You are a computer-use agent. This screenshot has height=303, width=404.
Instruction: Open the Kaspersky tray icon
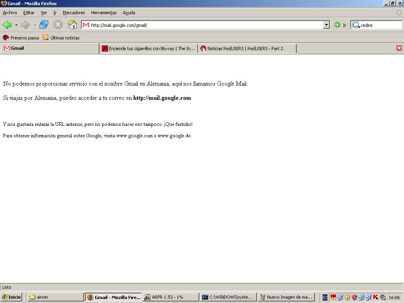(376, 297)
